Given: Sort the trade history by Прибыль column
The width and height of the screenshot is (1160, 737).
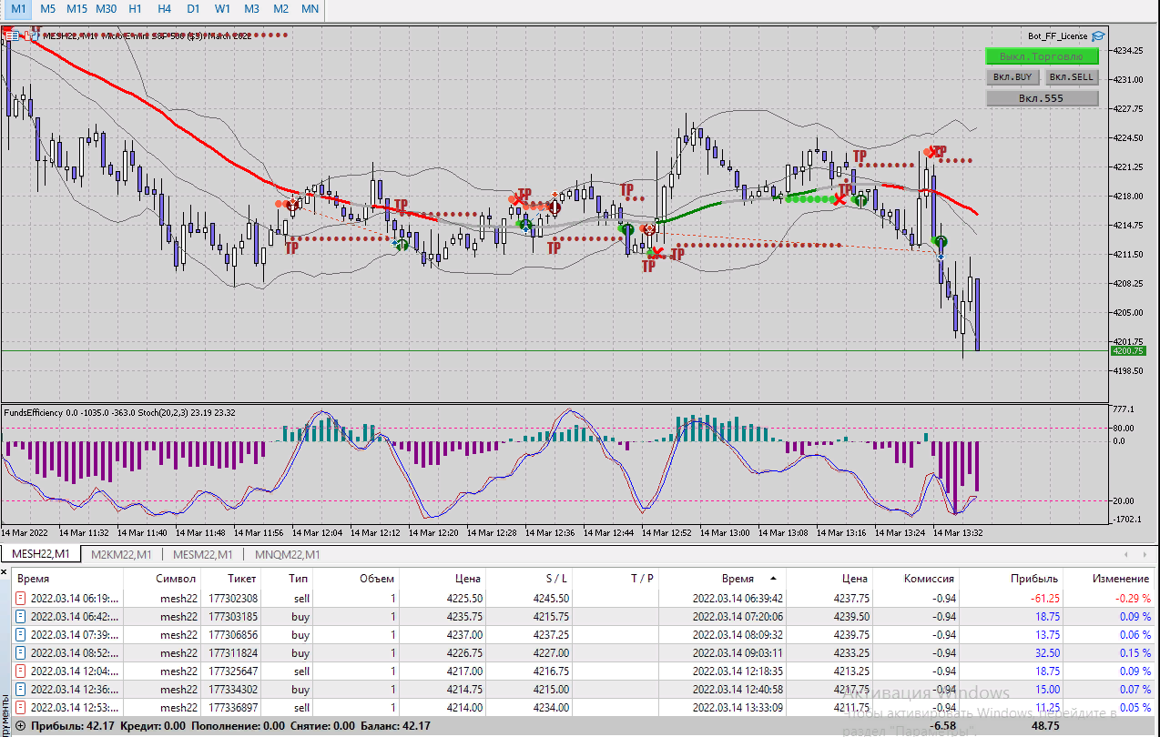Looking at the screenshot, I should pyautogui.click(x=1033, y=578).
